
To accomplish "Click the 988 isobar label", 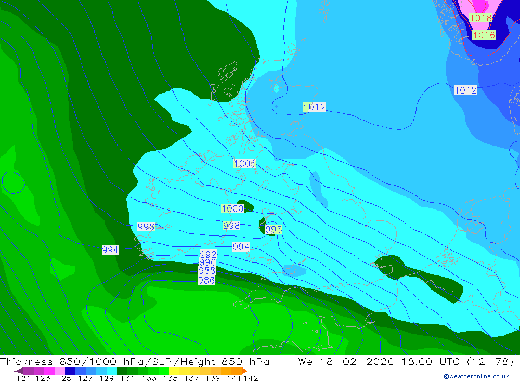I will (x=207, y=271).
